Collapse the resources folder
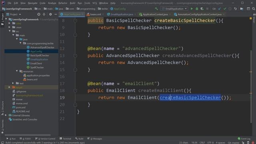Screen dimensions: 256x144 pos(17,71)
